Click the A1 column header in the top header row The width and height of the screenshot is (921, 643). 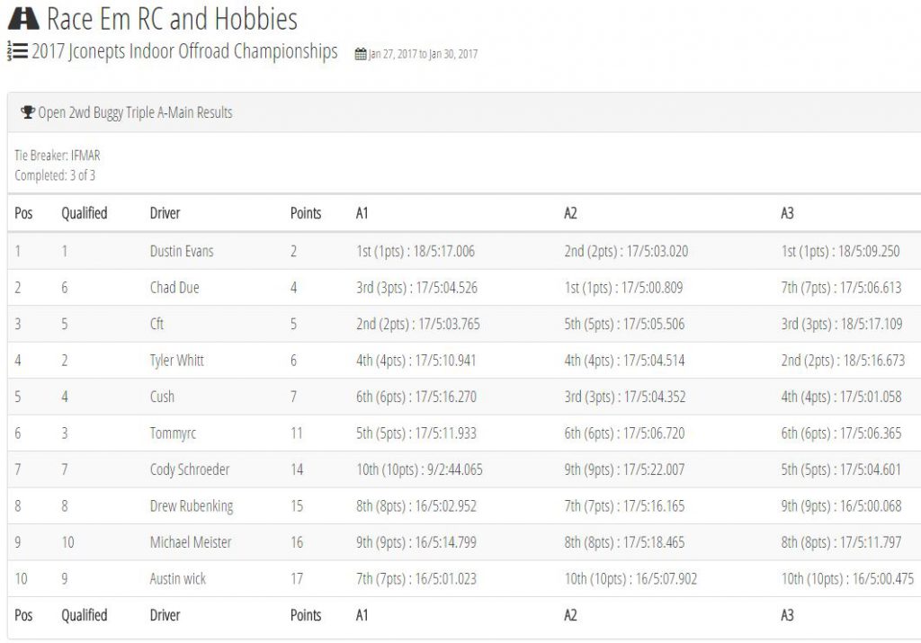coord(362,212)
